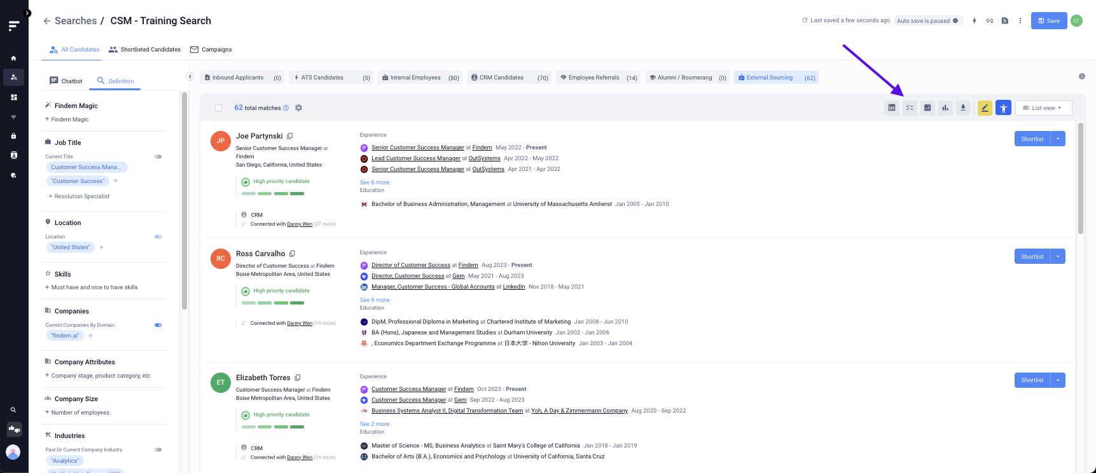Open the List view dropdown
The height and width of the screenshot is (473, 1096).
click(x=1043, y=108)
